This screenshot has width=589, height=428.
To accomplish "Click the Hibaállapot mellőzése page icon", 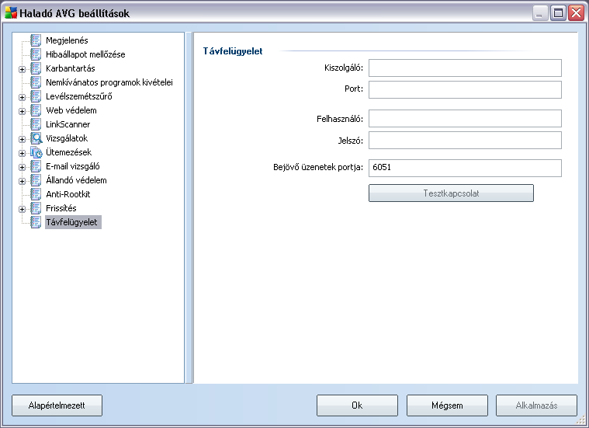I will coord(36,54).
